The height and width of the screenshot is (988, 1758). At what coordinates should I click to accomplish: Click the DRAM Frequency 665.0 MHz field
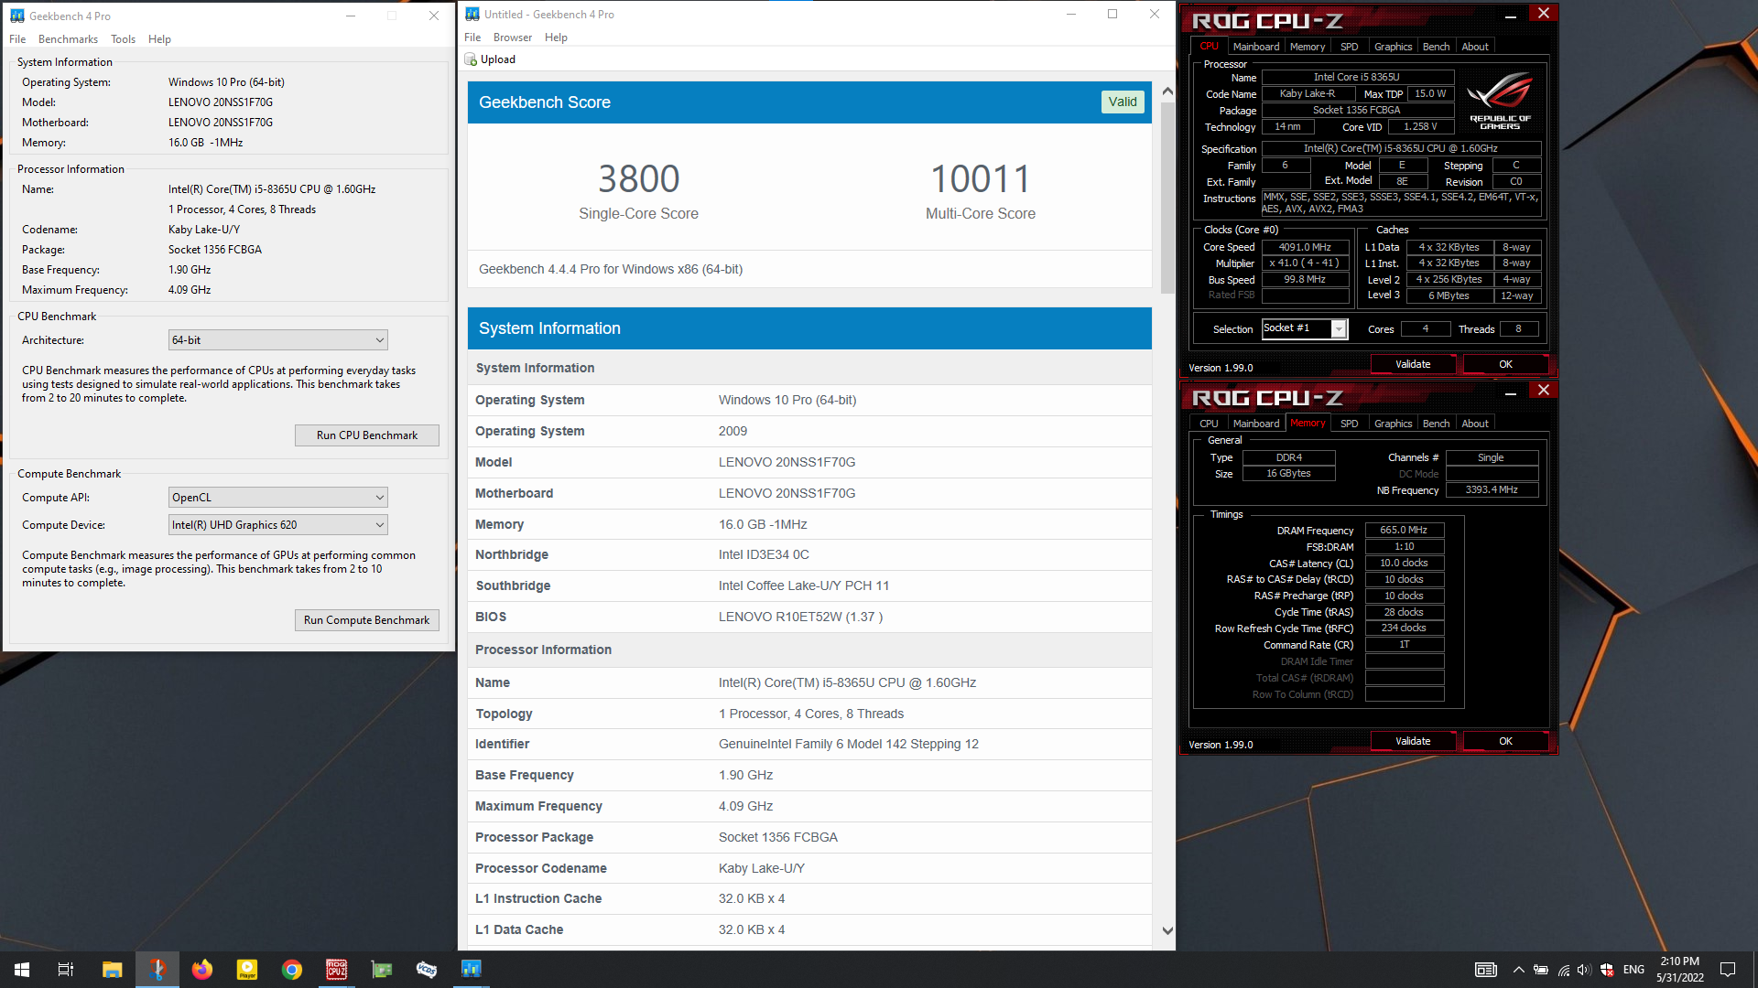(x=1405, y=530)
